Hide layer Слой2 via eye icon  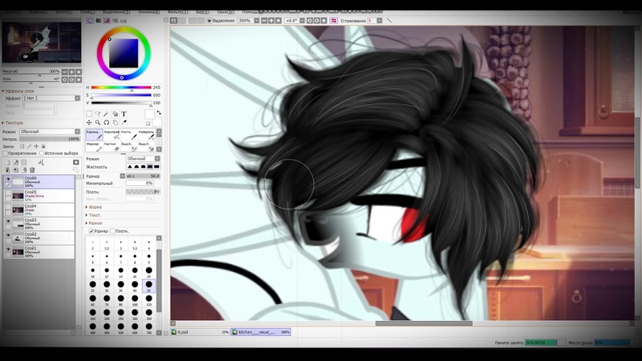coord(8,235)
